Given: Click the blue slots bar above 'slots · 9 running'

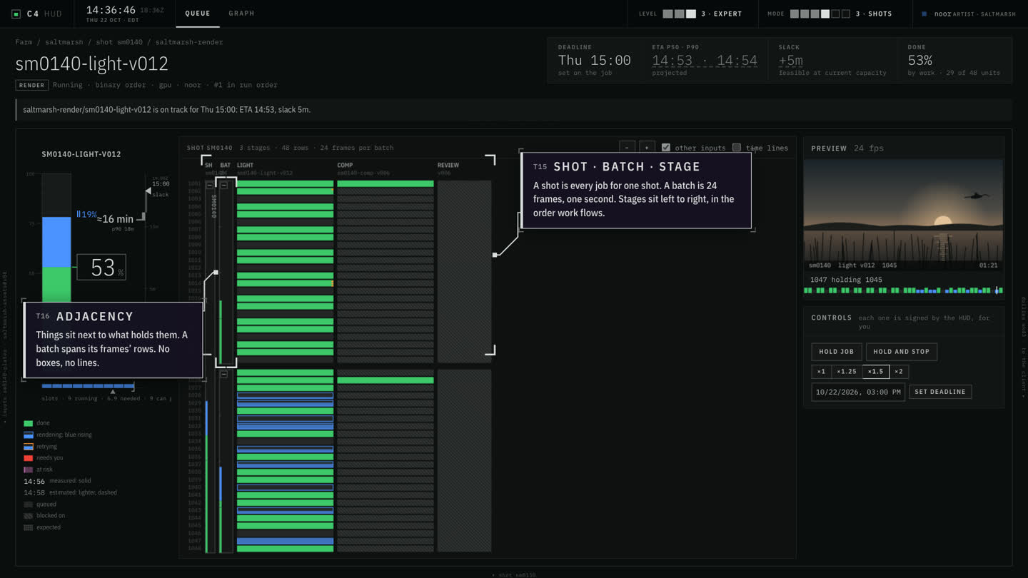Looking at the screenshot, I should click(88, 386).
